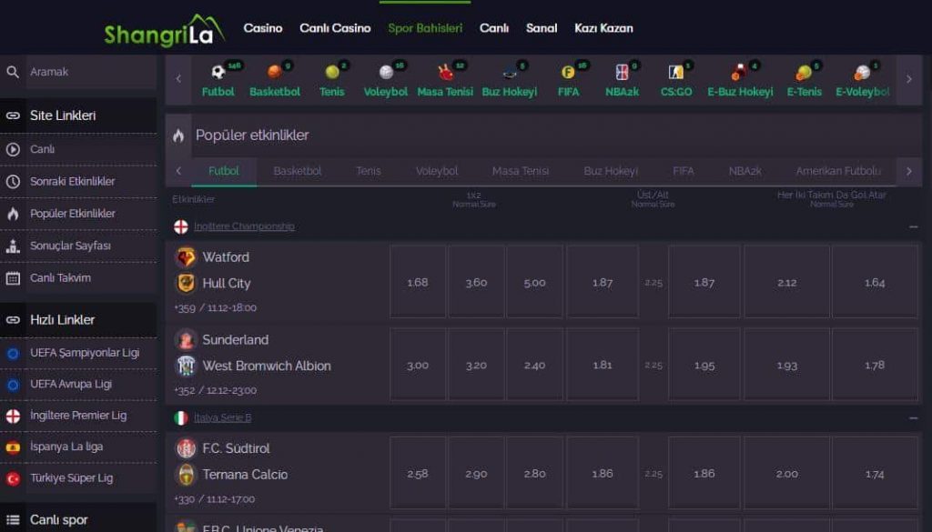Open the Sanal menu
The height and width of the screenshot is (532, 932).
pyautogui.click(x=542, y=28)
